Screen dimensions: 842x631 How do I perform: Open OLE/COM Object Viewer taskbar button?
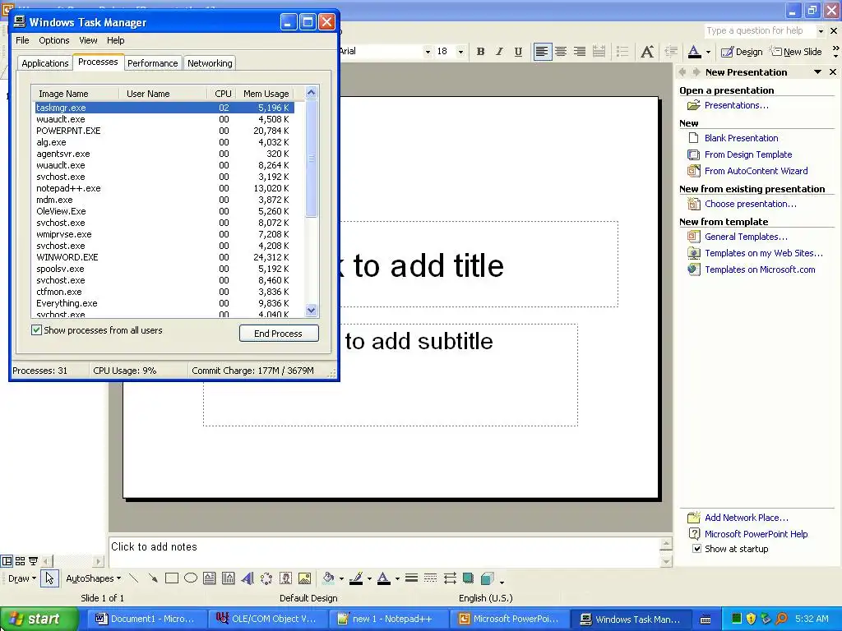coord(266,619)
